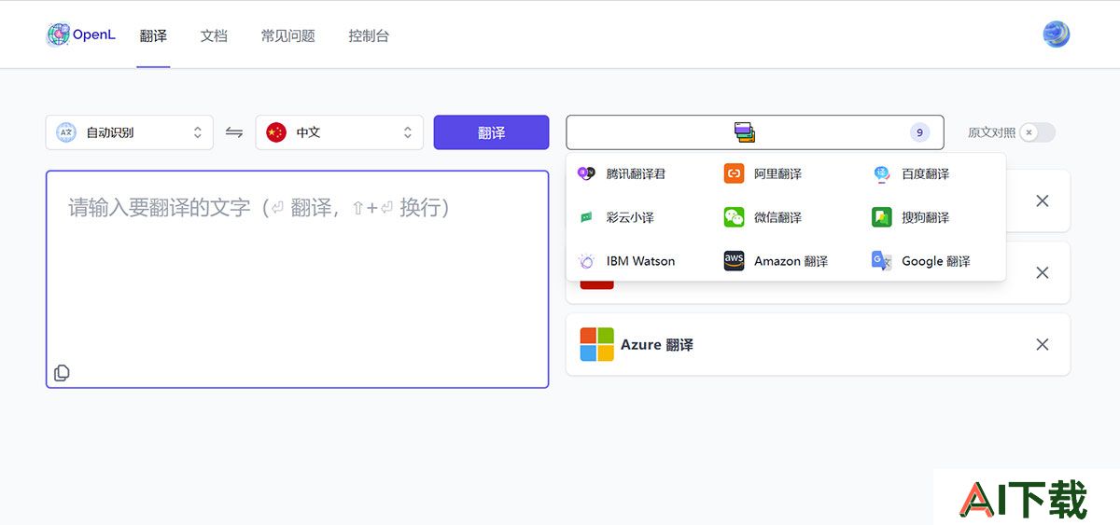Screen dimensions: 1120x525
Task: Select 彩云小译 engine
Action: [617, 217]
